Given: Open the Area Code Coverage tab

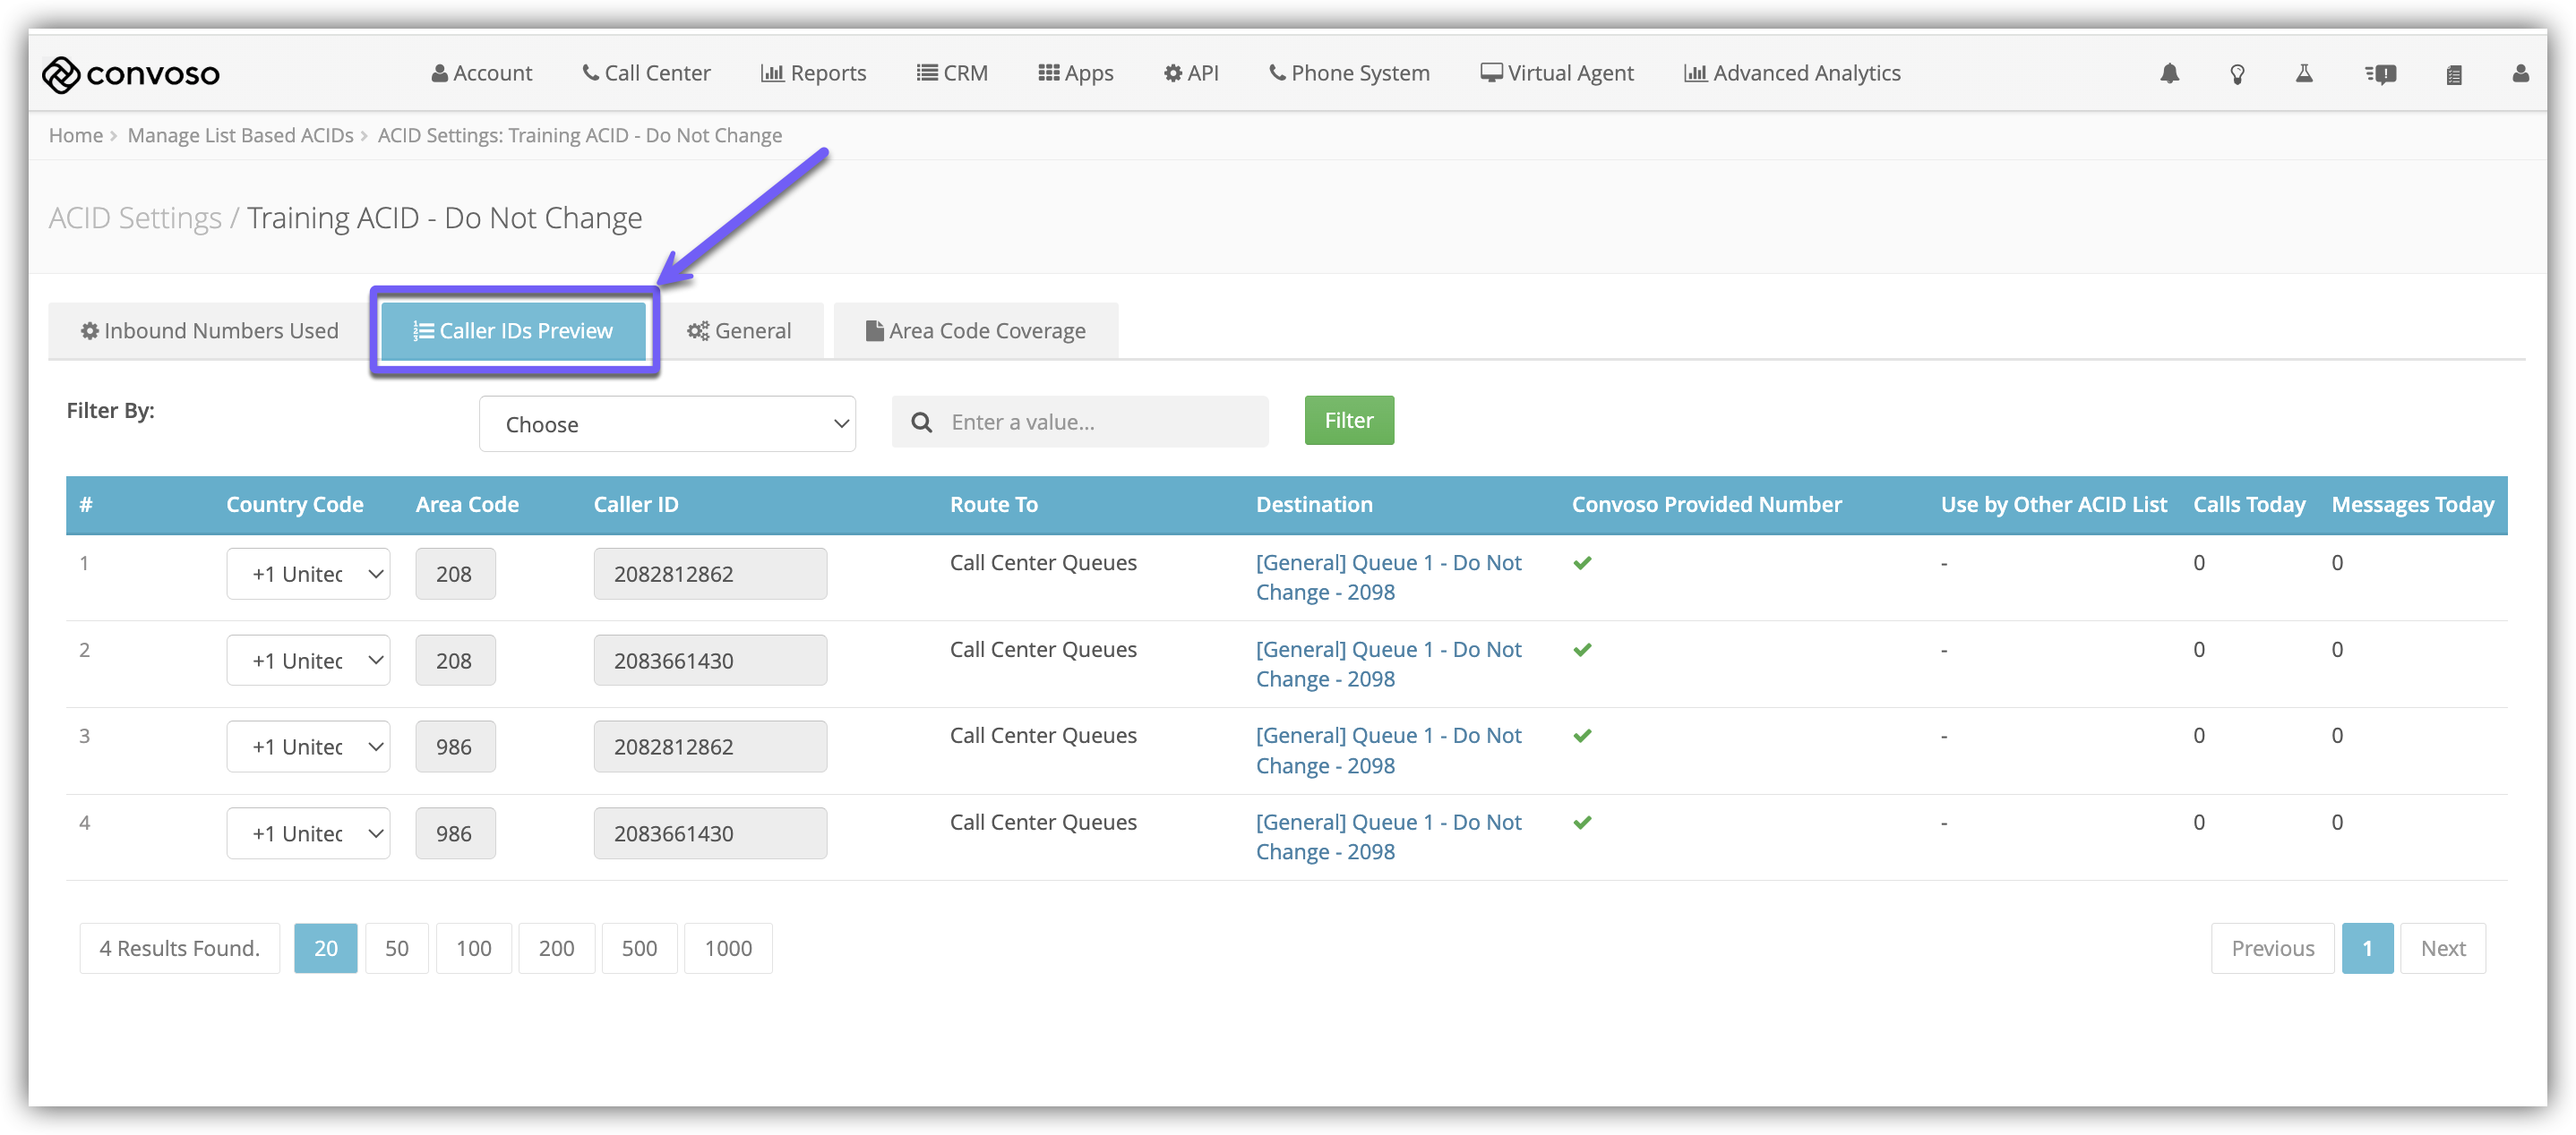Looking at the screenshot, I should [975, 330].
